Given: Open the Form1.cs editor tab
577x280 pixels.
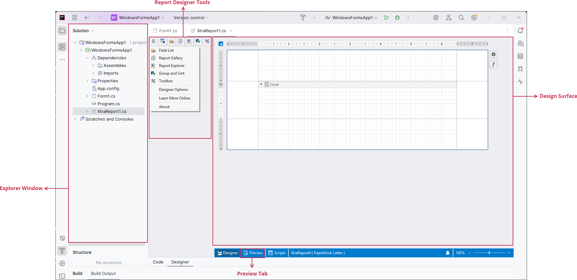Looking at the screenshot, I should point(168,31).
